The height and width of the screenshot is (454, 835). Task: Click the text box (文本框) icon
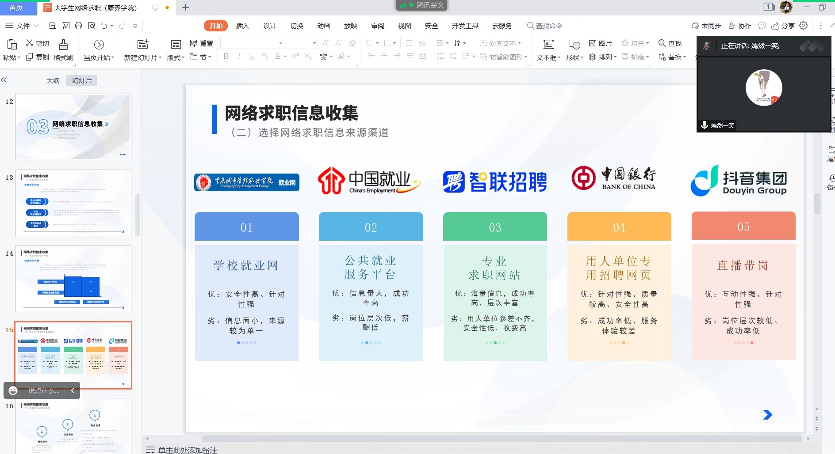[548, 45]
